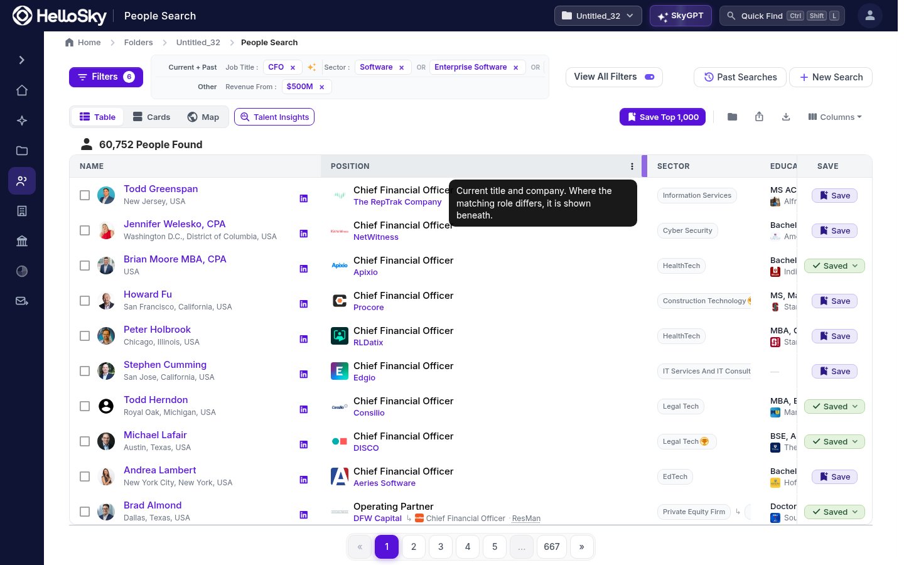Image resolution: width=904 pixels, height=565 pixels.
Task: Go to Untitled_32 breadcrumb
Action: [x=198, y=43]
